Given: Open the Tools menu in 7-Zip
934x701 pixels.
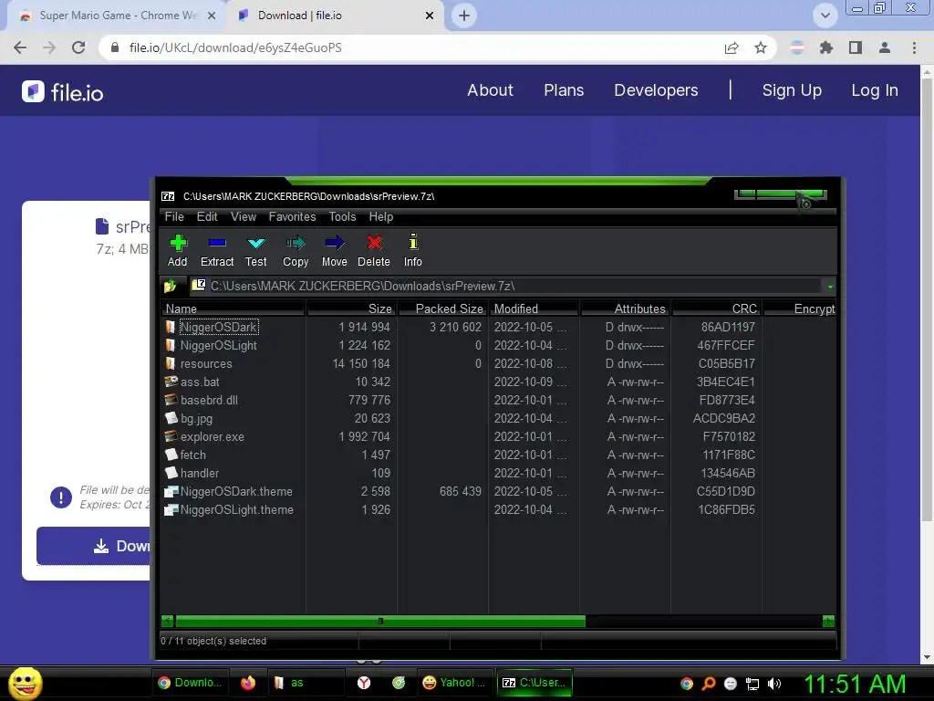Looking at the screenshot, I should 343,217.
